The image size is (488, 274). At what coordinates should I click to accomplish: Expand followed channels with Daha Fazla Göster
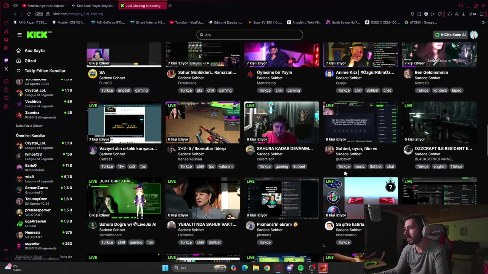29,126
